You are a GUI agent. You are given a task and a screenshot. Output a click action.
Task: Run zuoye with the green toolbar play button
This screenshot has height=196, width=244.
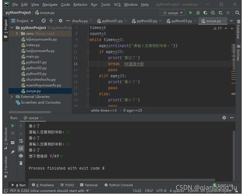[x=190, y=13]
